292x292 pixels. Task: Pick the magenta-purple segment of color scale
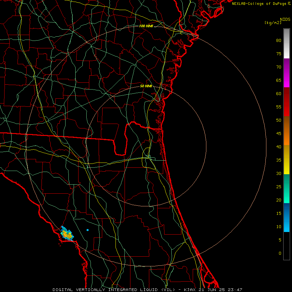click(286, 73)
